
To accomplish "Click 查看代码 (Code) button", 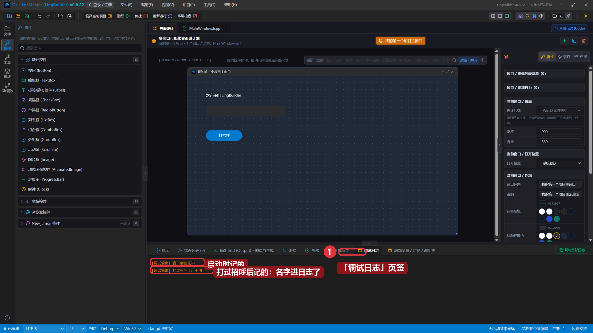I will (x=570, y=28).
